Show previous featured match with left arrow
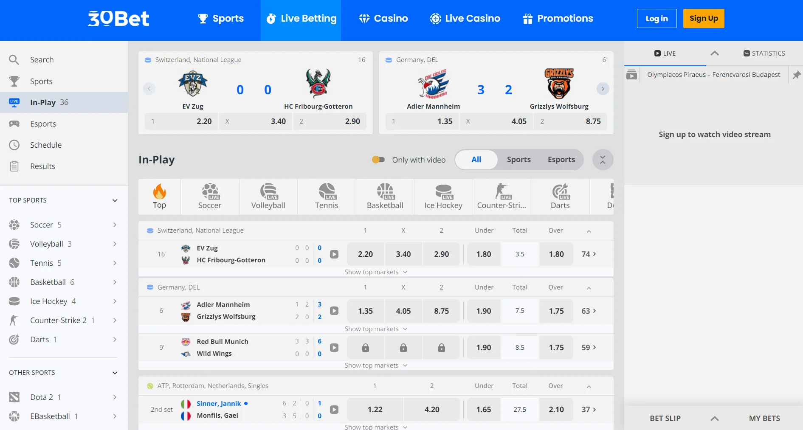Image resolution: width=803 pixels, height=430 pixels. [149, 89]
